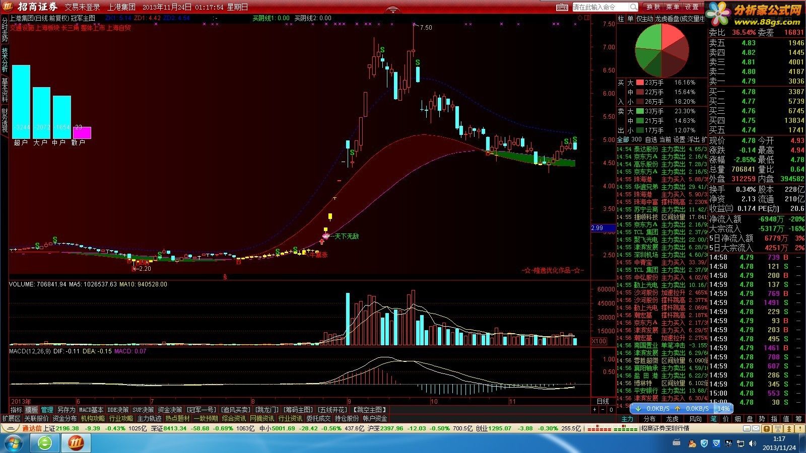Click the X100 volume scale label
Image resolution: width=806 pixels, height=453 pixels.
(x=598, y=341)
